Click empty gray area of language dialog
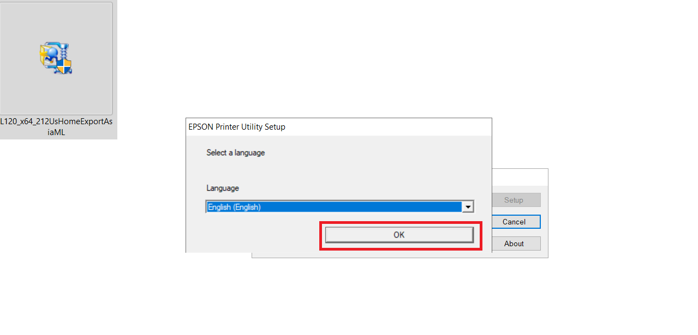This screenshot has width=698, height=335. (x=355, y=169)
